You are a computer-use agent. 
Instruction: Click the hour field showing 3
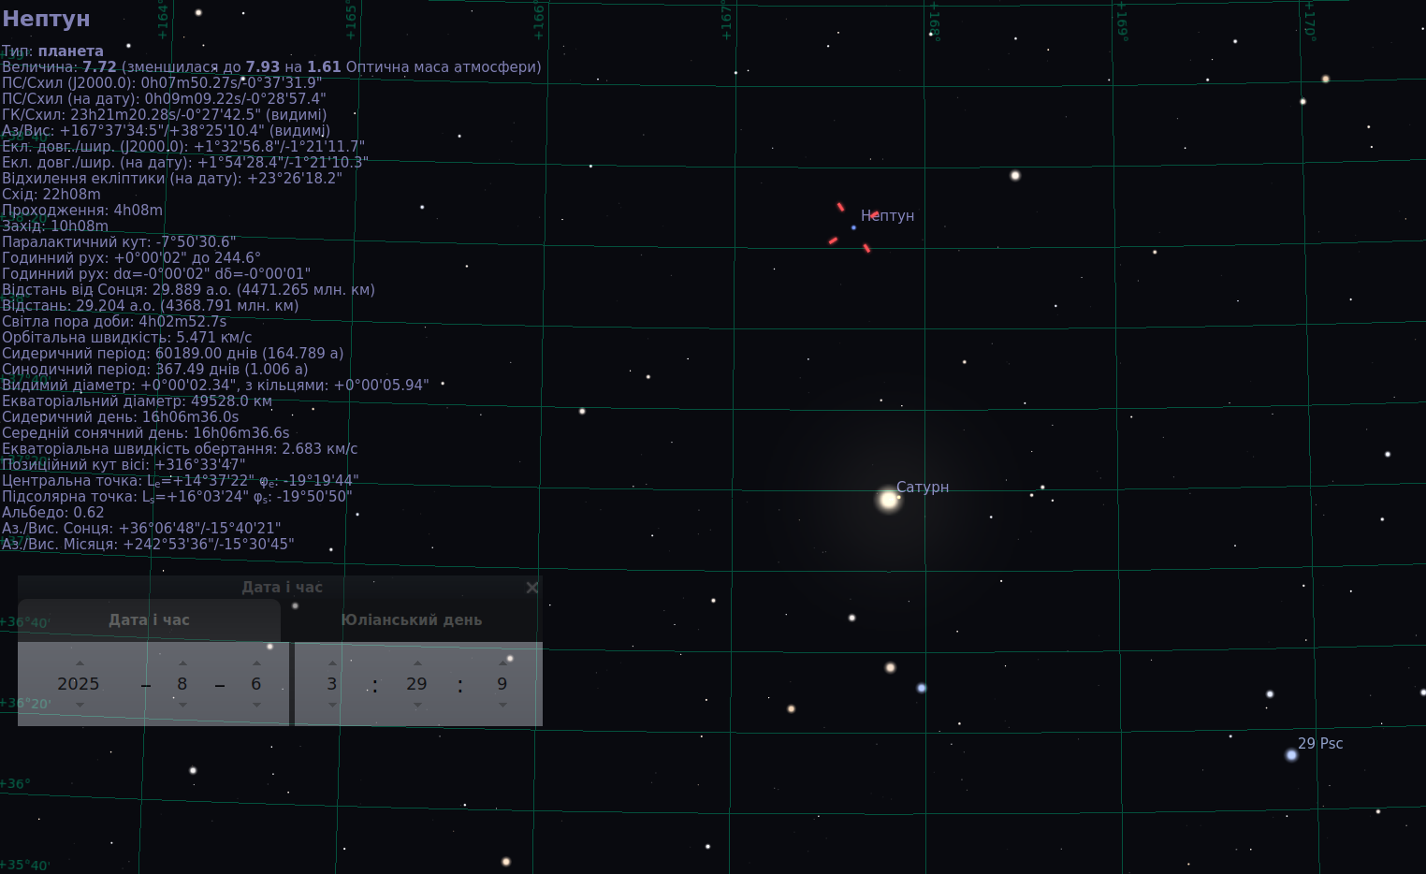[332, 684]
